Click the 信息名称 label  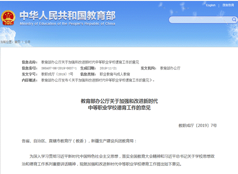(30, 62)
